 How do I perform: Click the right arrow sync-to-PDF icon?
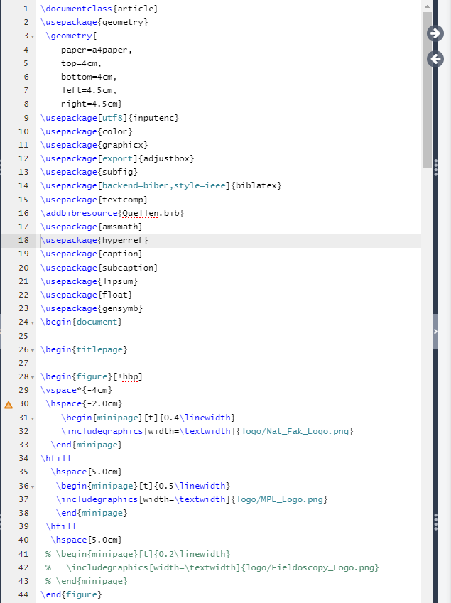click(435, 33)
